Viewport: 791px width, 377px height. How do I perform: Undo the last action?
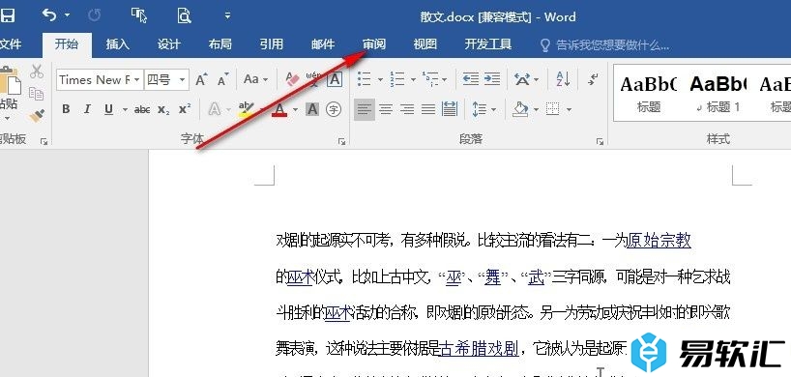tap(49, 15)
